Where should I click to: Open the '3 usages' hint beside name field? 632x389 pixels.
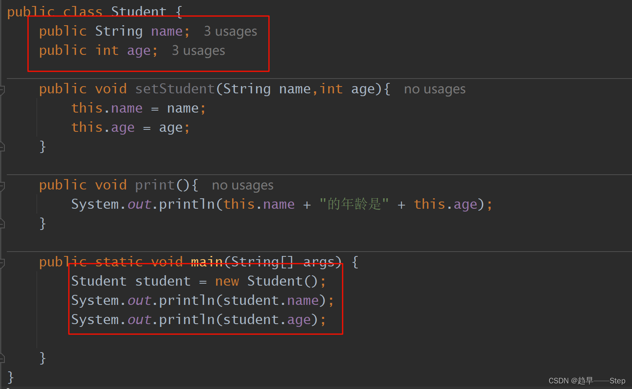[231, 31]
